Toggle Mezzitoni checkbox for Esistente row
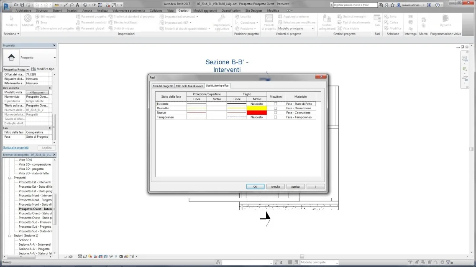Viewport: 476px width, 267px height. coord(275,104)
